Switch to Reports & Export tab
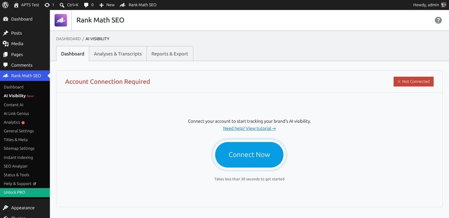 [170, 53]
